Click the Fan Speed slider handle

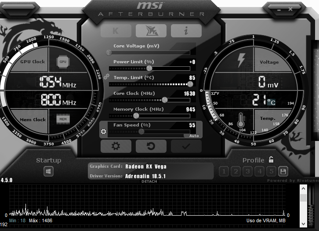141,132
